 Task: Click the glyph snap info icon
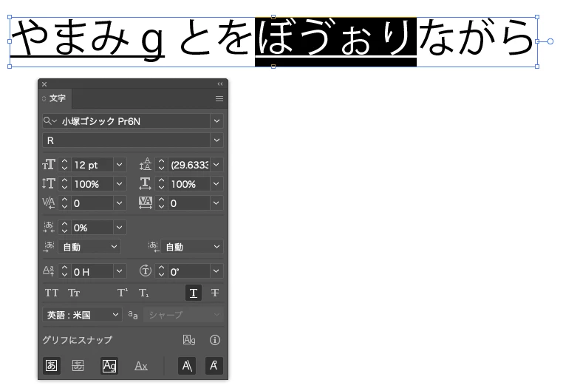pyautogui.click(x=215, y=340)
